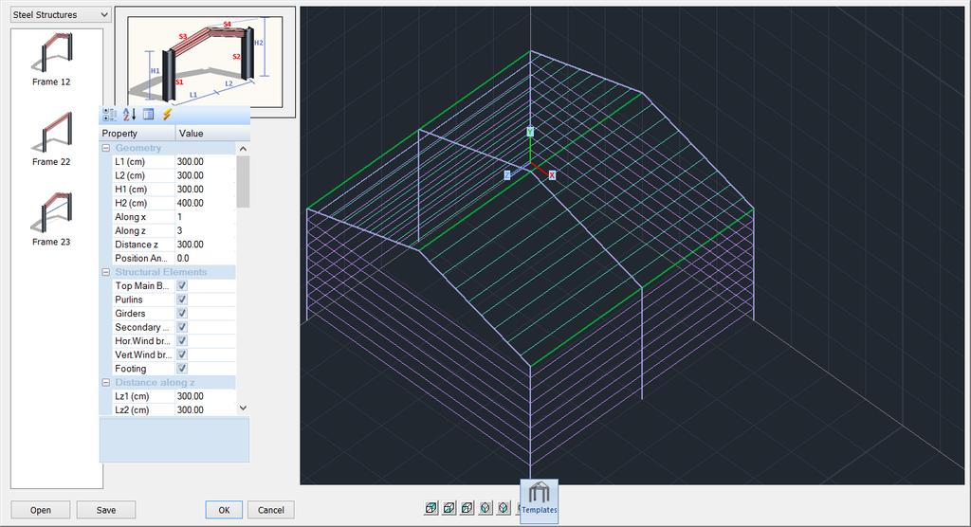Choose the Frame 23 template
Viewport: 971px width, 527px height.
(51, 219)
